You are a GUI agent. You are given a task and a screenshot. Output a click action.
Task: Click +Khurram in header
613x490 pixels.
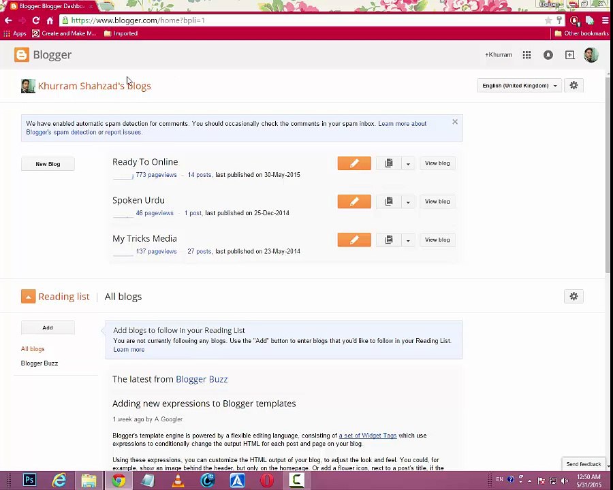point(499,54)
